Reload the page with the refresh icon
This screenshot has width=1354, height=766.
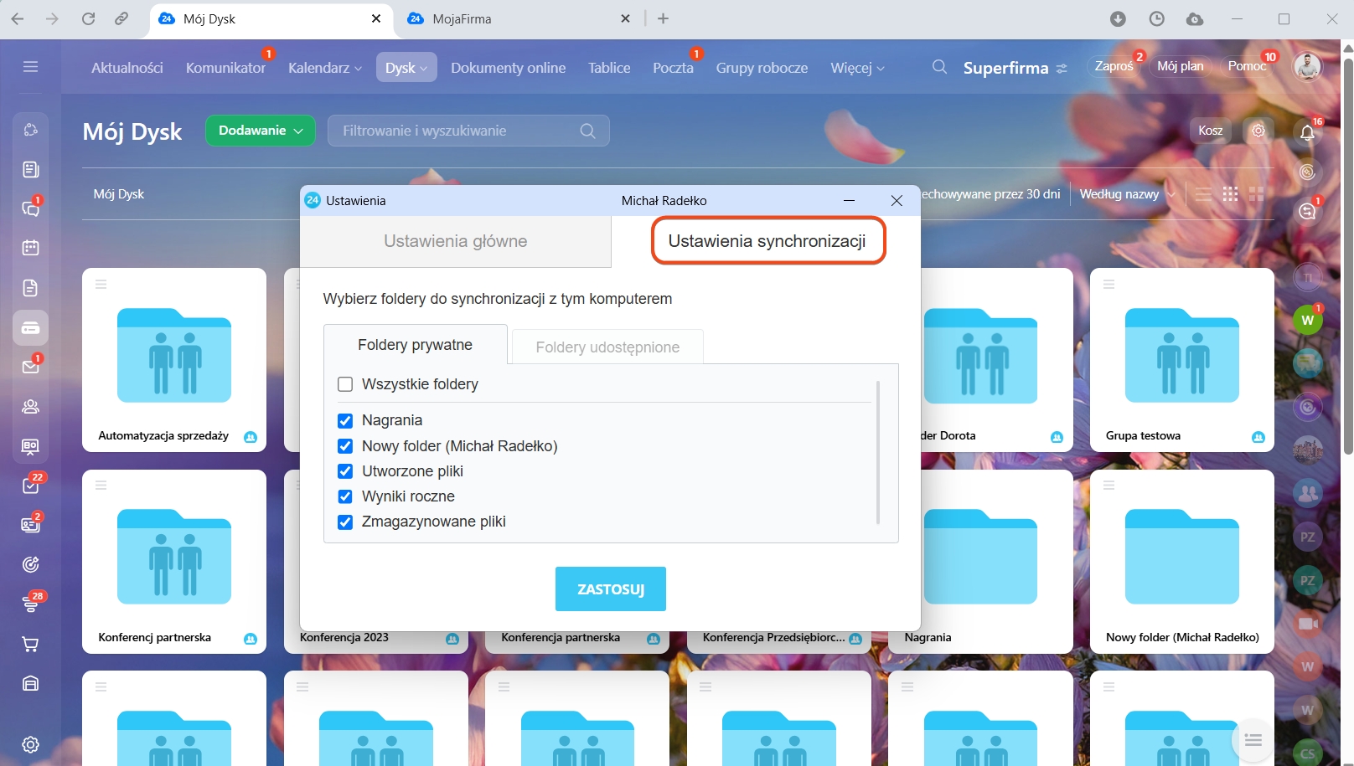pyautogui.click(x=88, y=18)
